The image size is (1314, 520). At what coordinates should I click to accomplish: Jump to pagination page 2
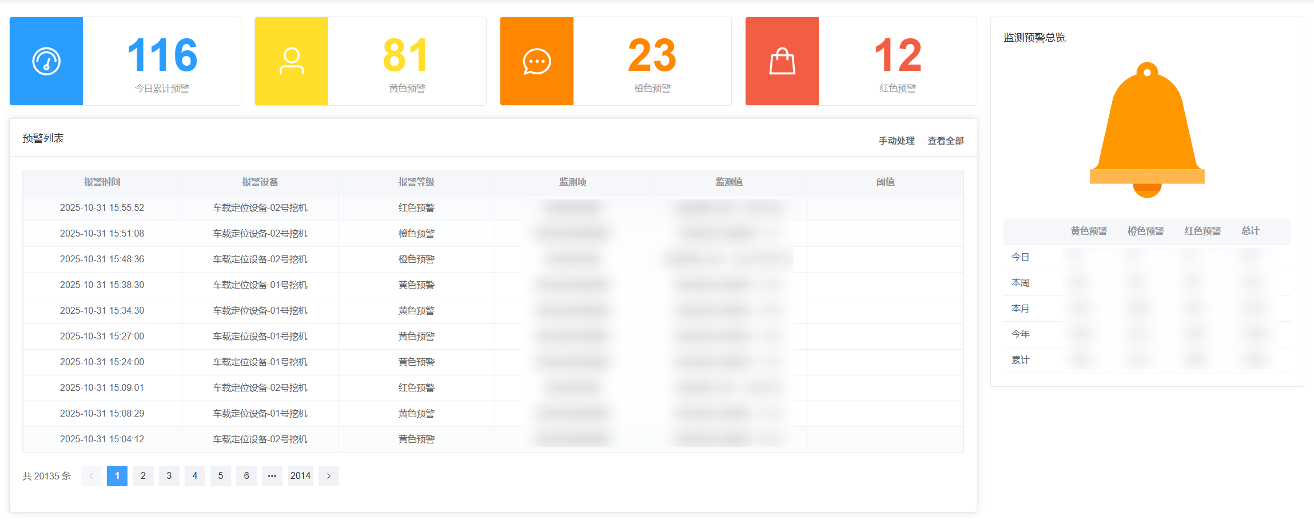point(143,476)
